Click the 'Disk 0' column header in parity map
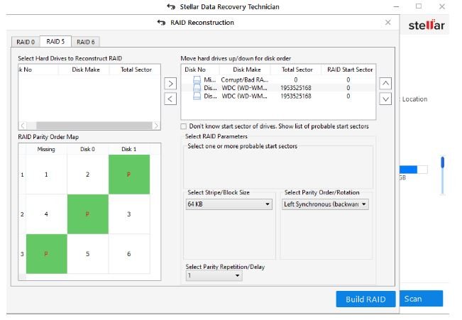 click(x=87, y=149)
